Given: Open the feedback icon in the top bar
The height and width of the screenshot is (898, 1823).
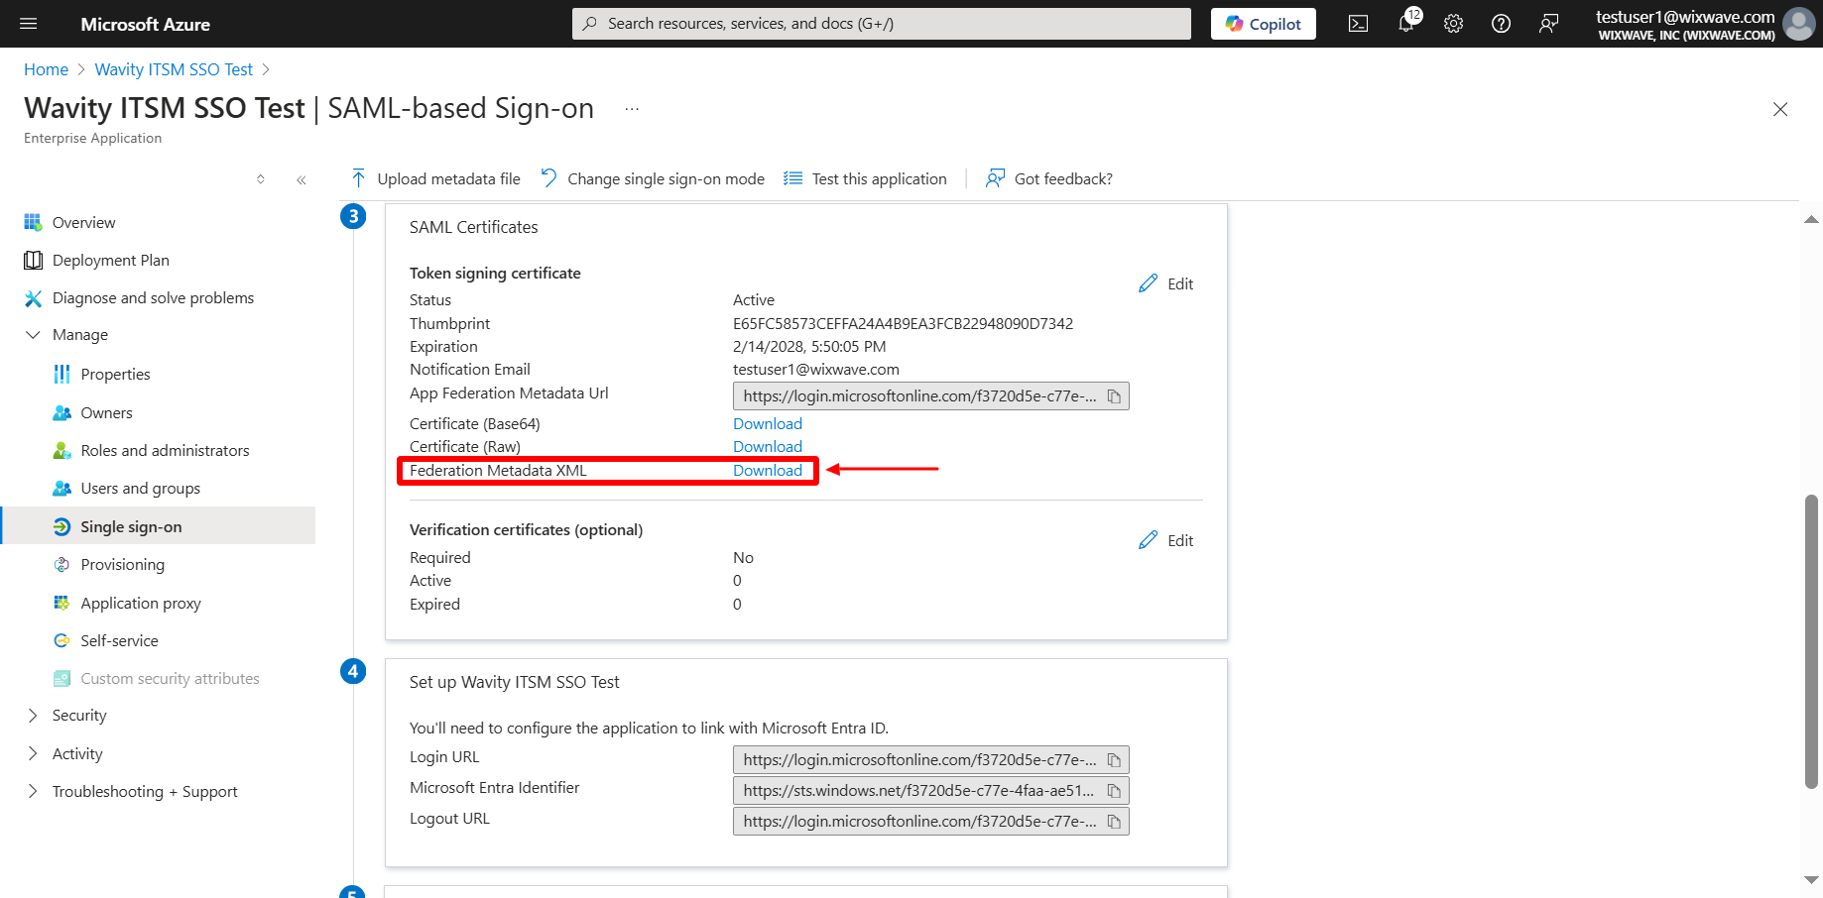Looking at the screenshot, I should tap(1548, 24).
